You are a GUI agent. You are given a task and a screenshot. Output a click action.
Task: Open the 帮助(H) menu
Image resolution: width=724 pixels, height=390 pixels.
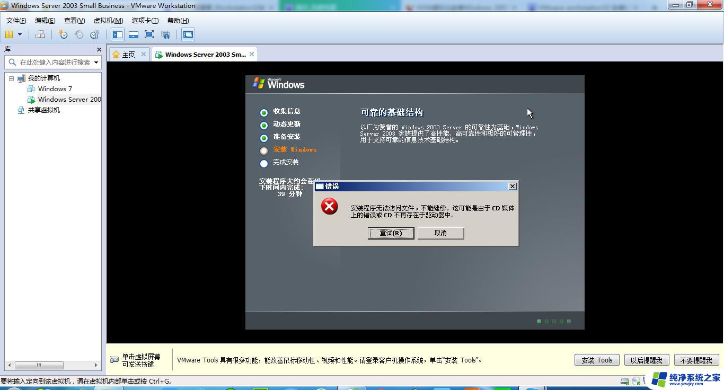(x=178, y=20)
